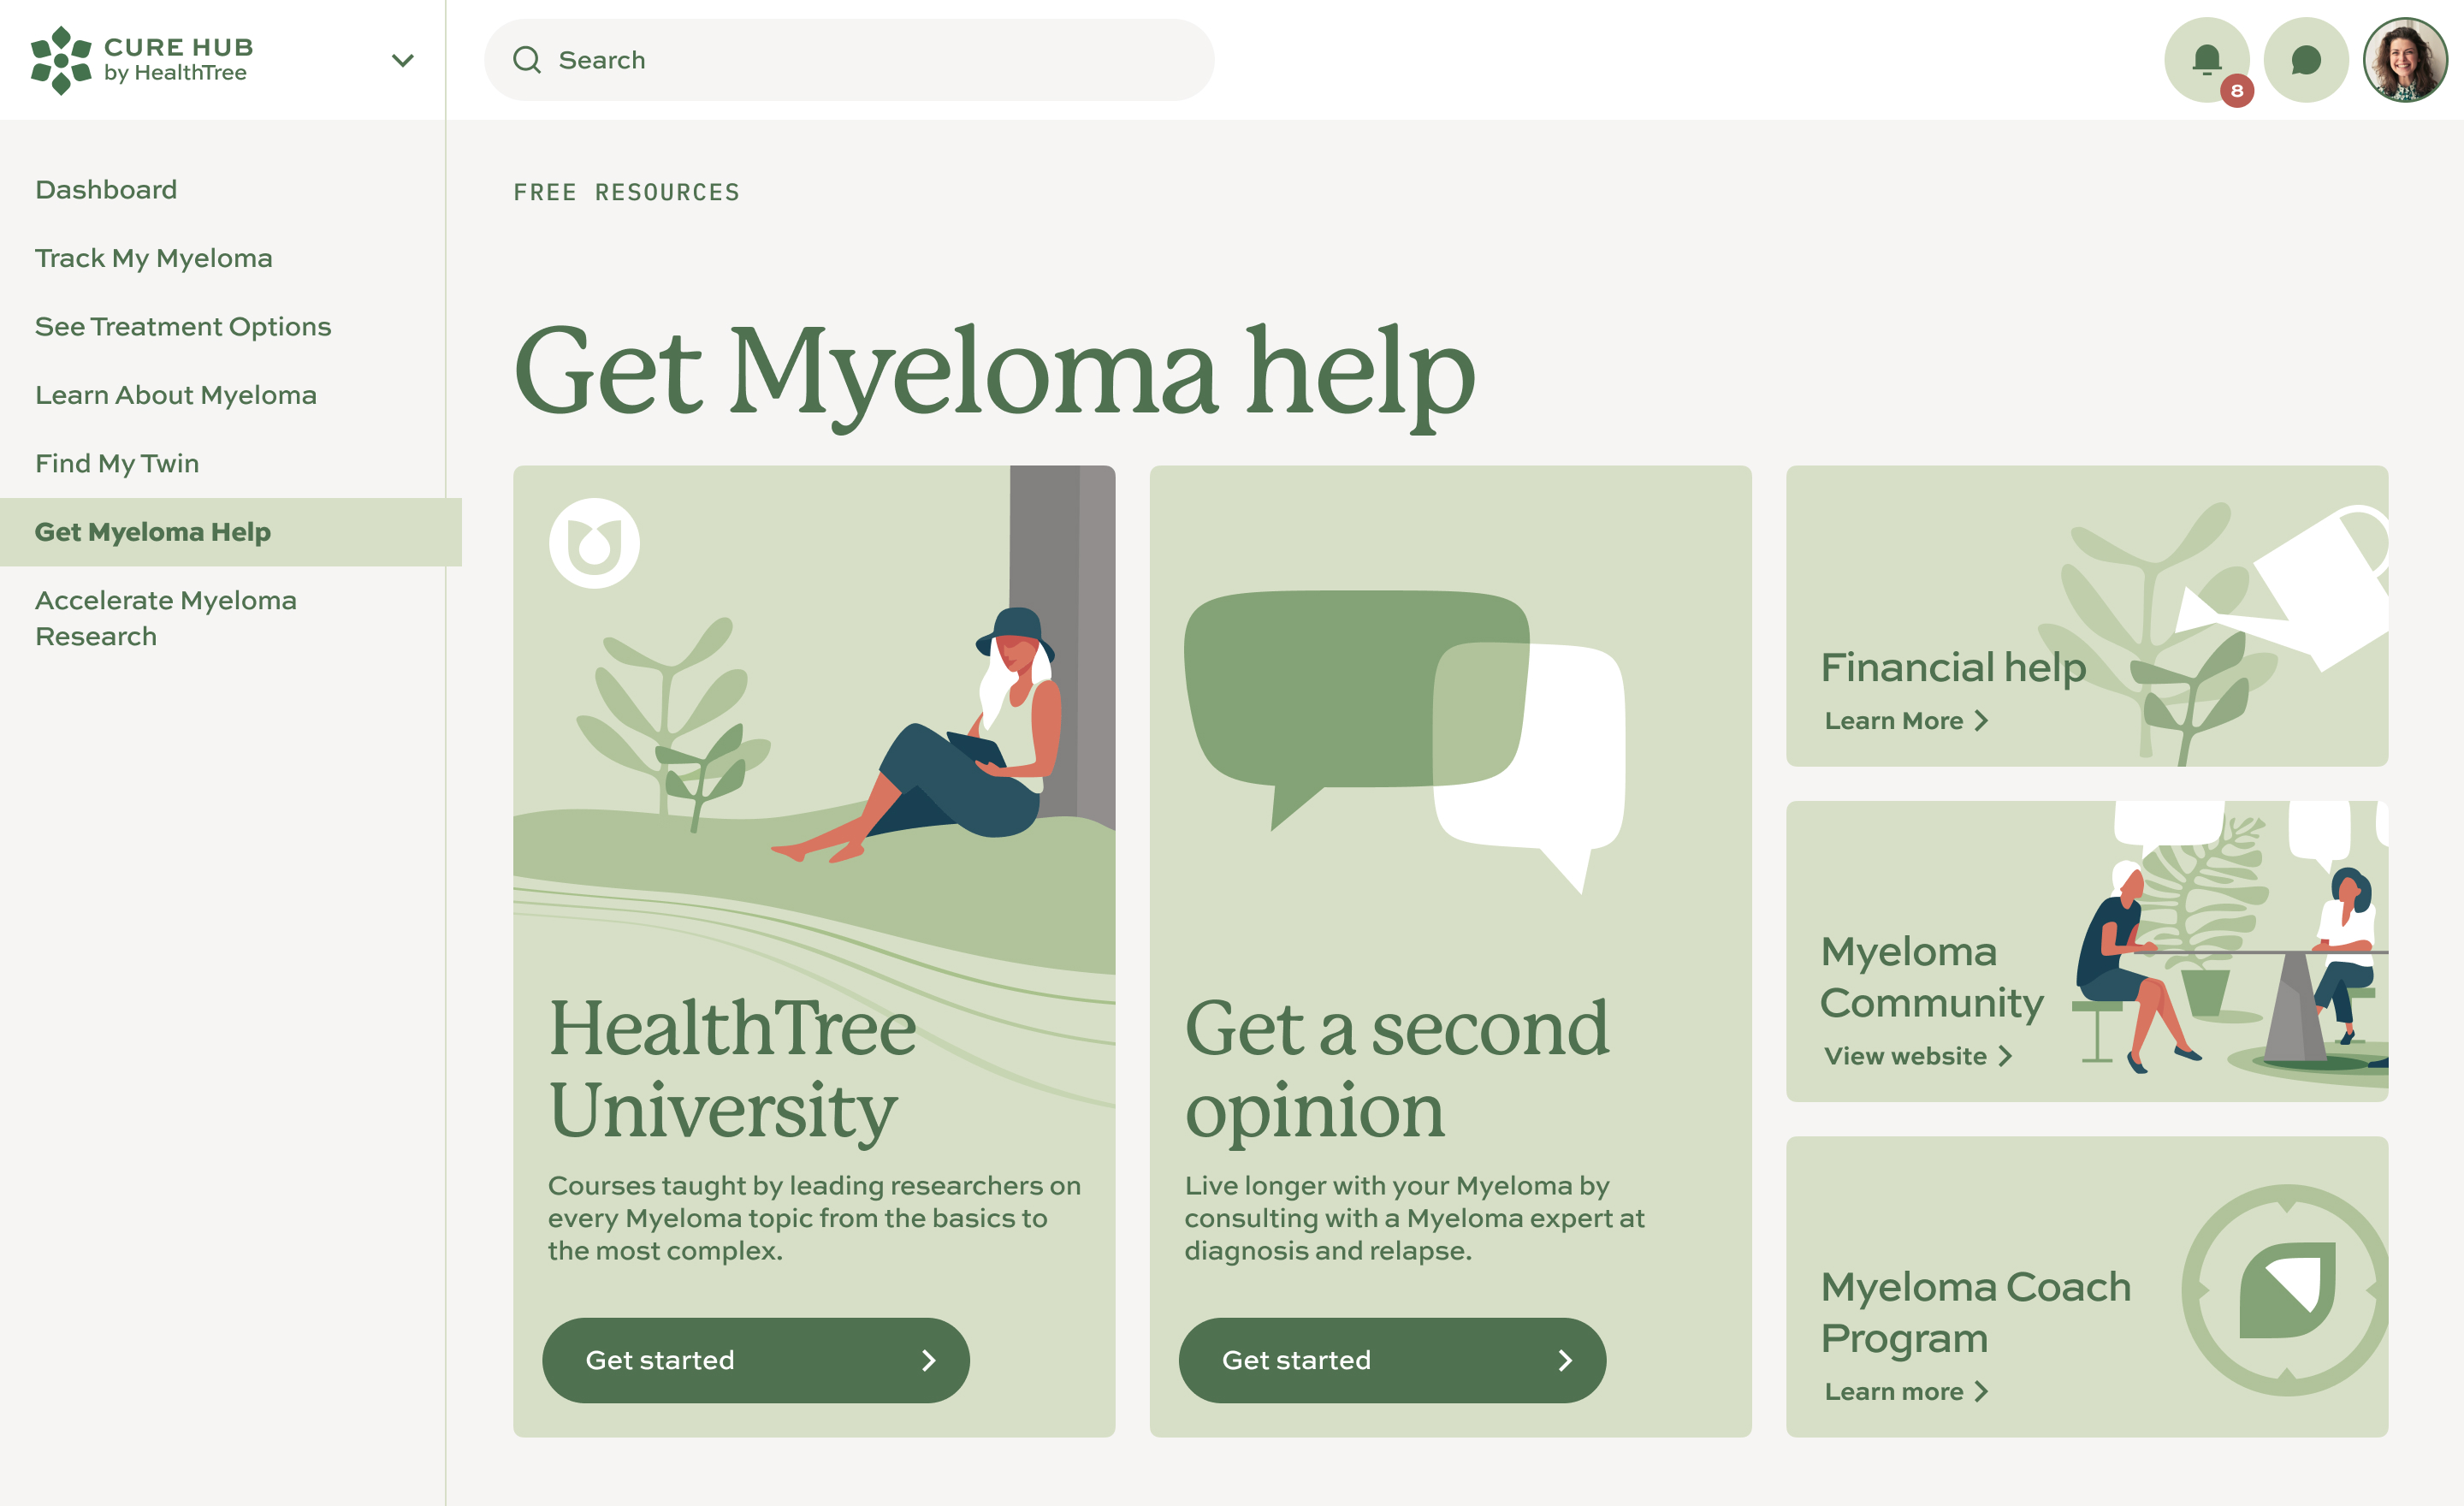Open the chat messages bubble icon
Image resolution: width=2464 pixels, height=1506 pixels.
[x=2306, y=60]
